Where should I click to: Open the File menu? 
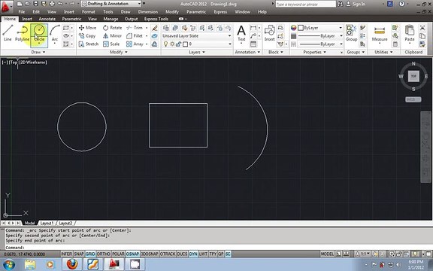[x=22, y=12]
